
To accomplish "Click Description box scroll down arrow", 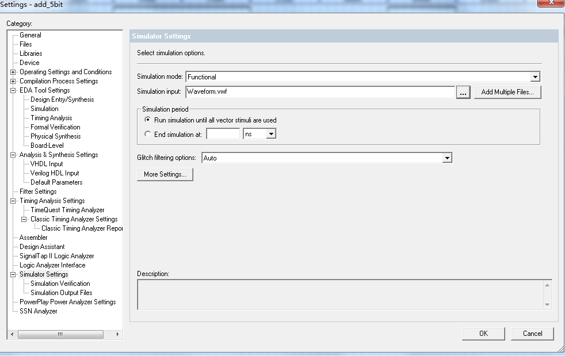I will pyautogui.click(x=547, y=304).
